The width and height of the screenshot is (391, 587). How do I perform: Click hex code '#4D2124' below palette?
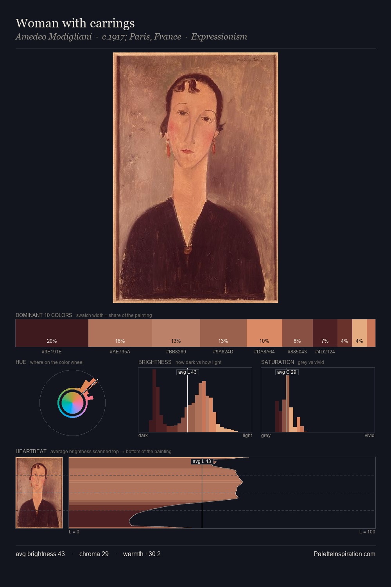click(325, 352)
